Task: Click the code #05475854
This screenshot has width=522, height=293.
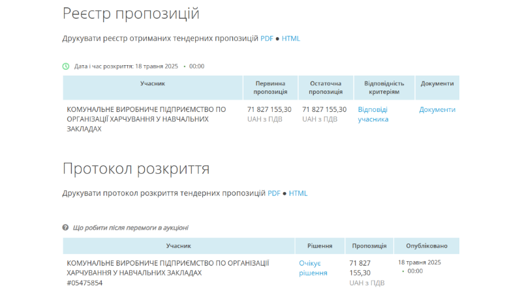Action: [x=85, y=283]
